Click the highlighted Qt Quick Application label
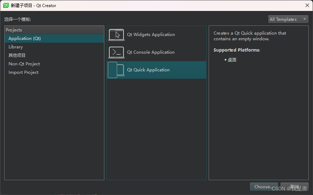Viewport: 313px width, 195px height. click(x=148, y=70)
